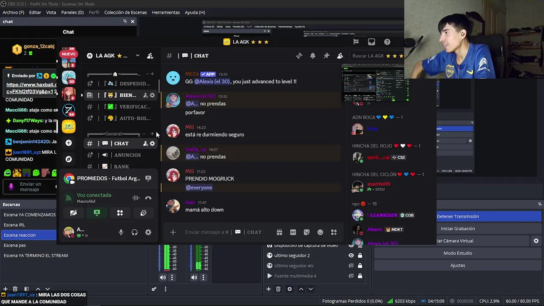Screen dimensions: 544x306
Task: Open emoji picker in Discord
Action: click(320, 232)
